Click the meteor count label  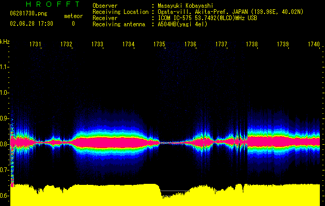click(x=73, y=16)
